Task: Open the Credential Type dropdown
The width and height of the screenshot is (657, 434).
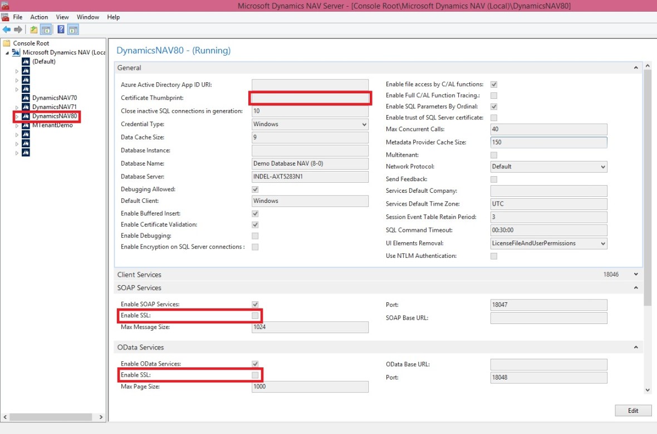Action: point(310,124)
